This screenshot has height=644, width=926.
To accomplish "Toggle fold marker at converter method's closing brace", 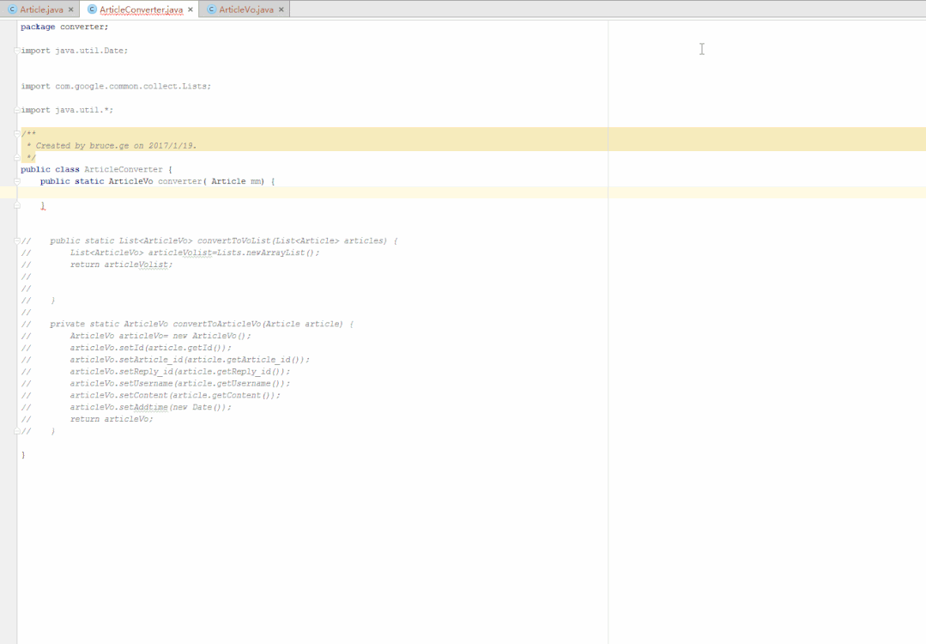I will tap(17, 205).
